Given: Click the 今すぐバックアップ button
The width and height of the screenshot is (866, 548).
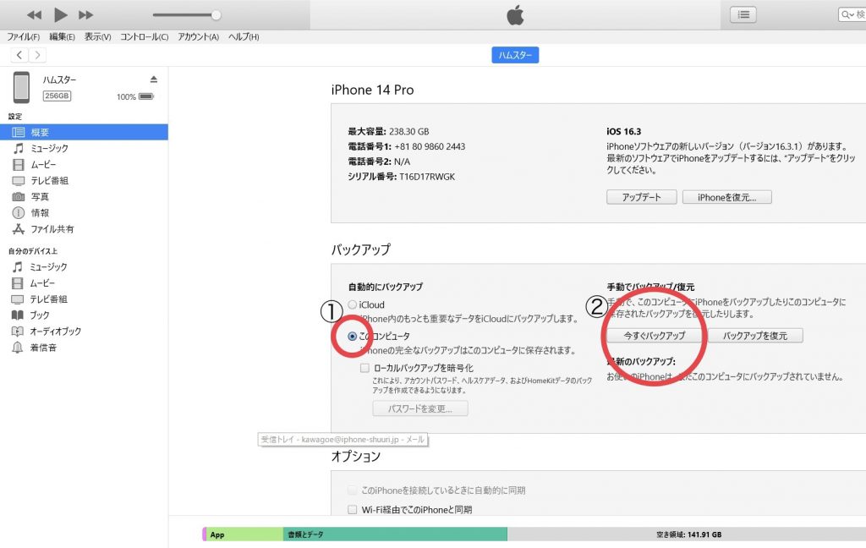Looking at the screenshot, I should (x=655, y=336).
